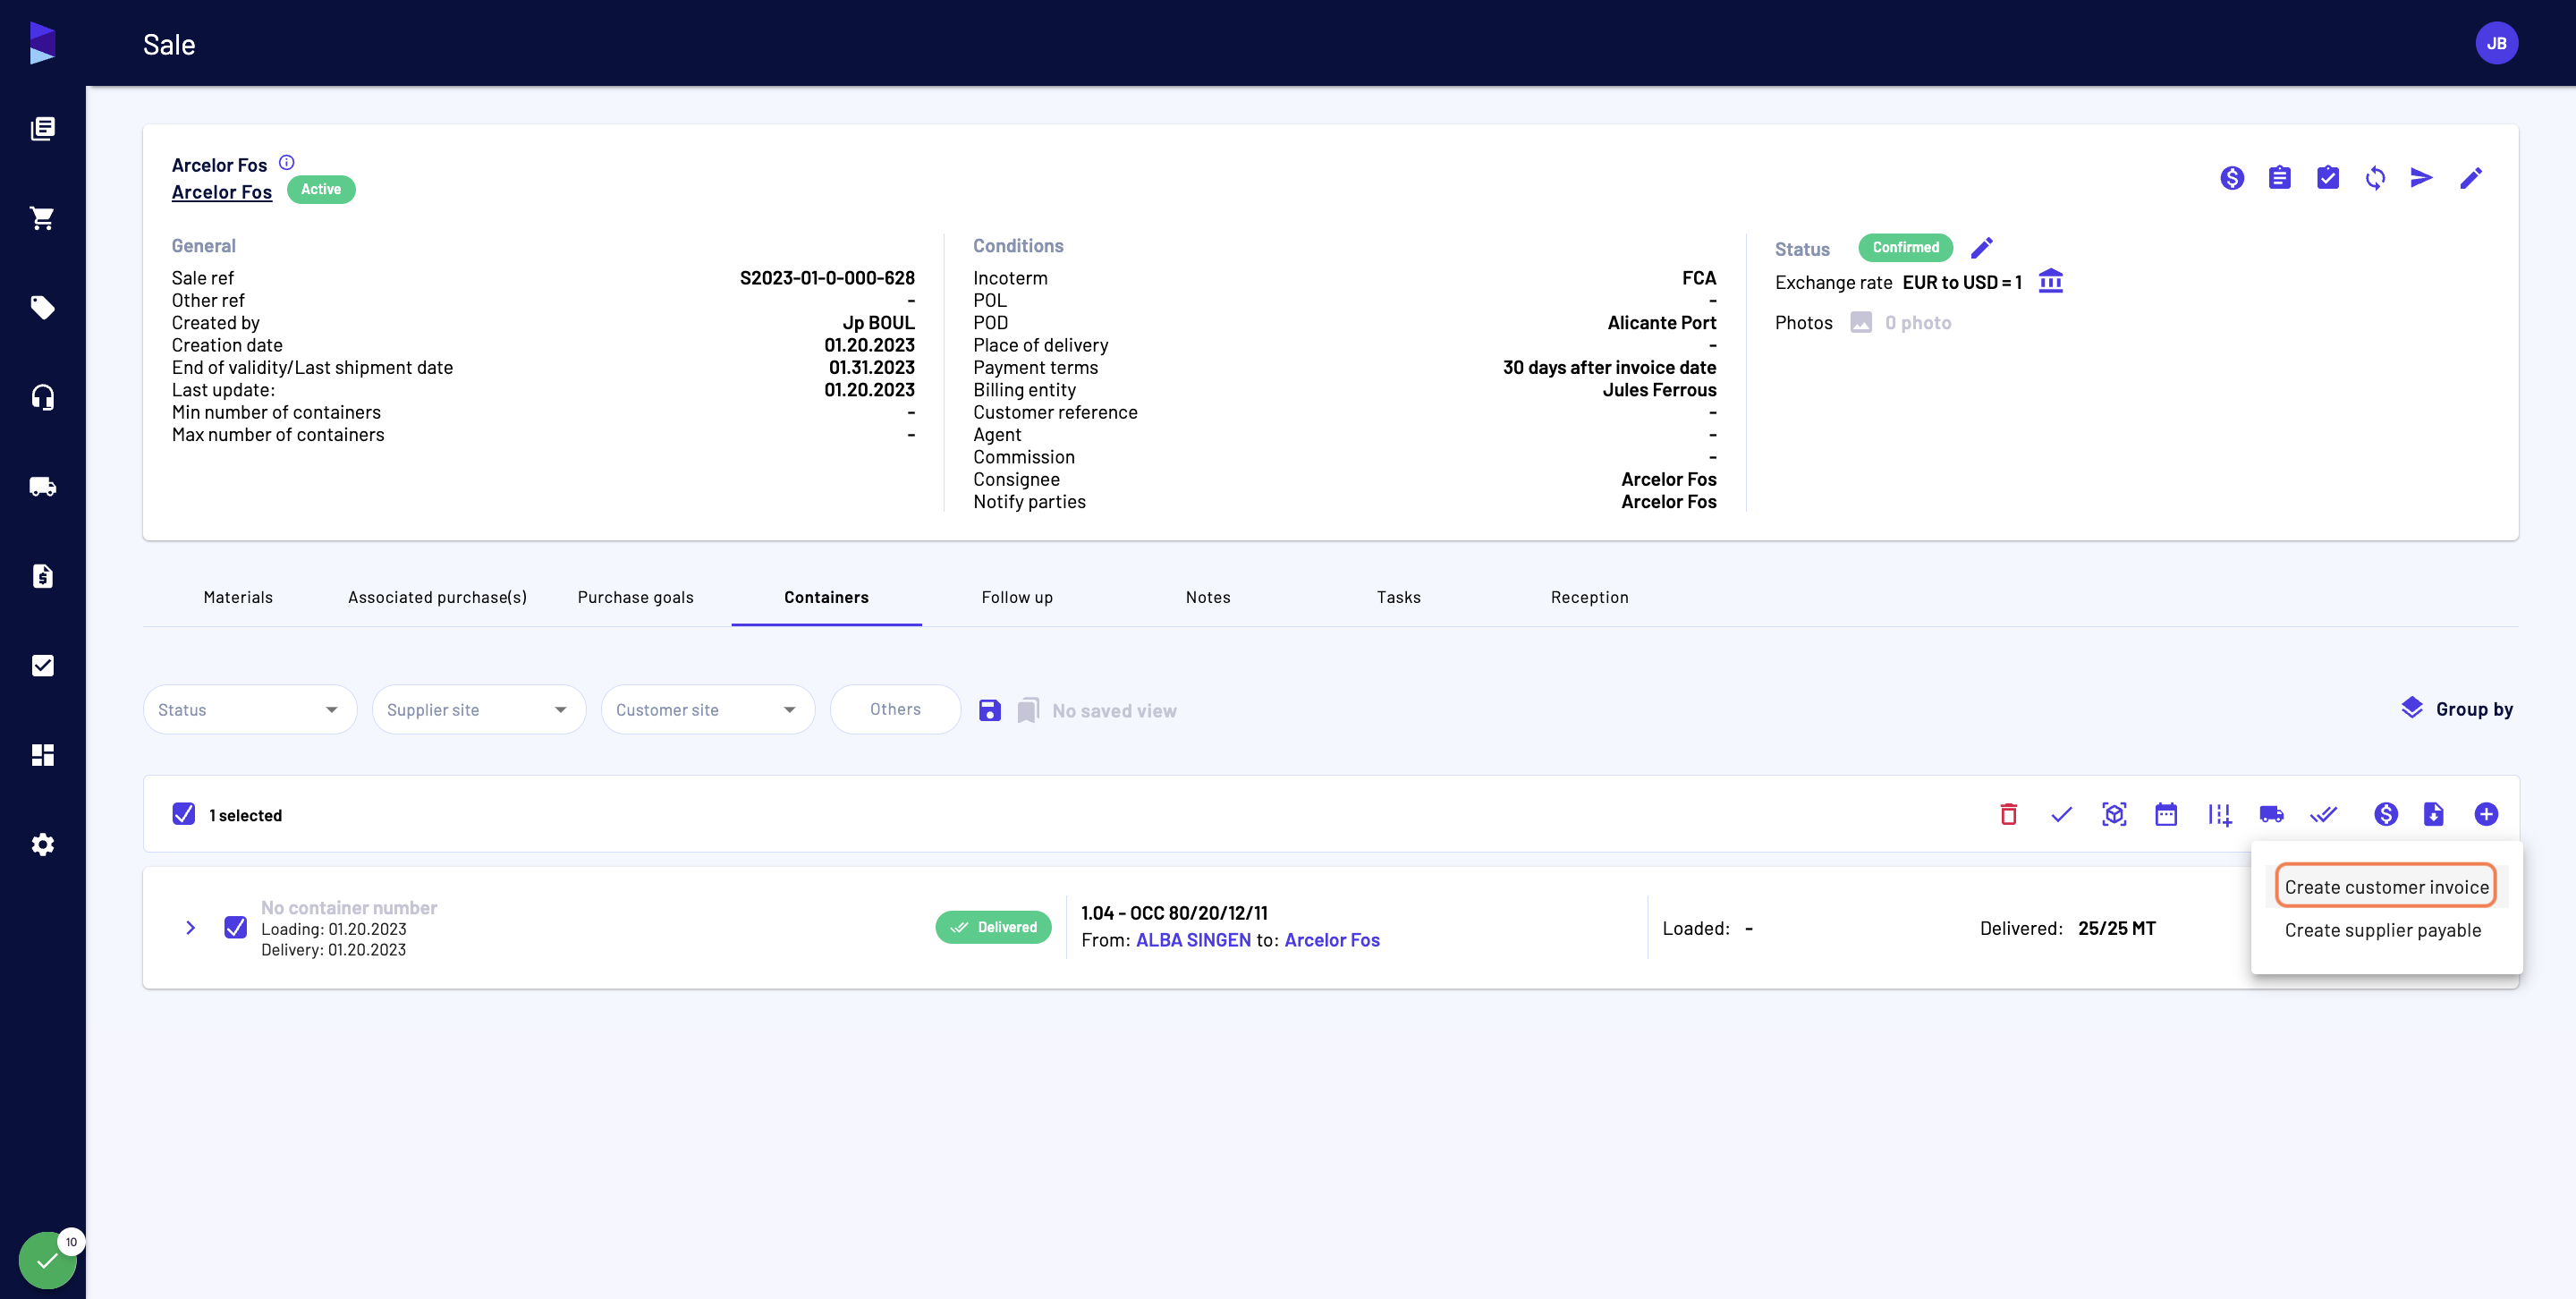The width and height of the screenshot is (2576, 1299).
Task: Open the shopping cart section in the sidebar
Action: 42,218
